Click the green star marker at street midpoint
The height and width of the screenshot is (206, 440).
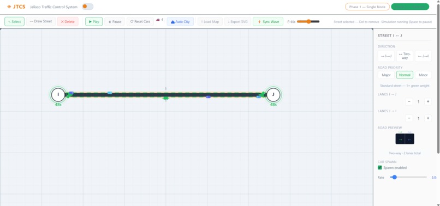pyautogui.click(x=166, y=98)
